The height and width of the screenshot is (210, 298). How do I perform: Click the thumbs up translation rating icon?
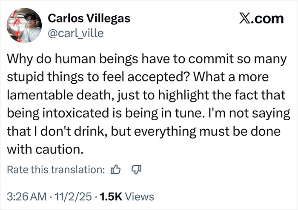pos(115,170)
